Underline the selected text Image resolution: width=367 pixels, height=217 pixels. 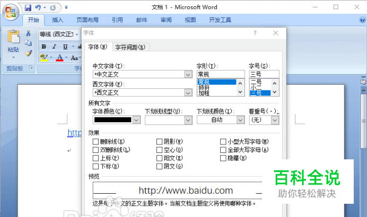click(65, 47)
